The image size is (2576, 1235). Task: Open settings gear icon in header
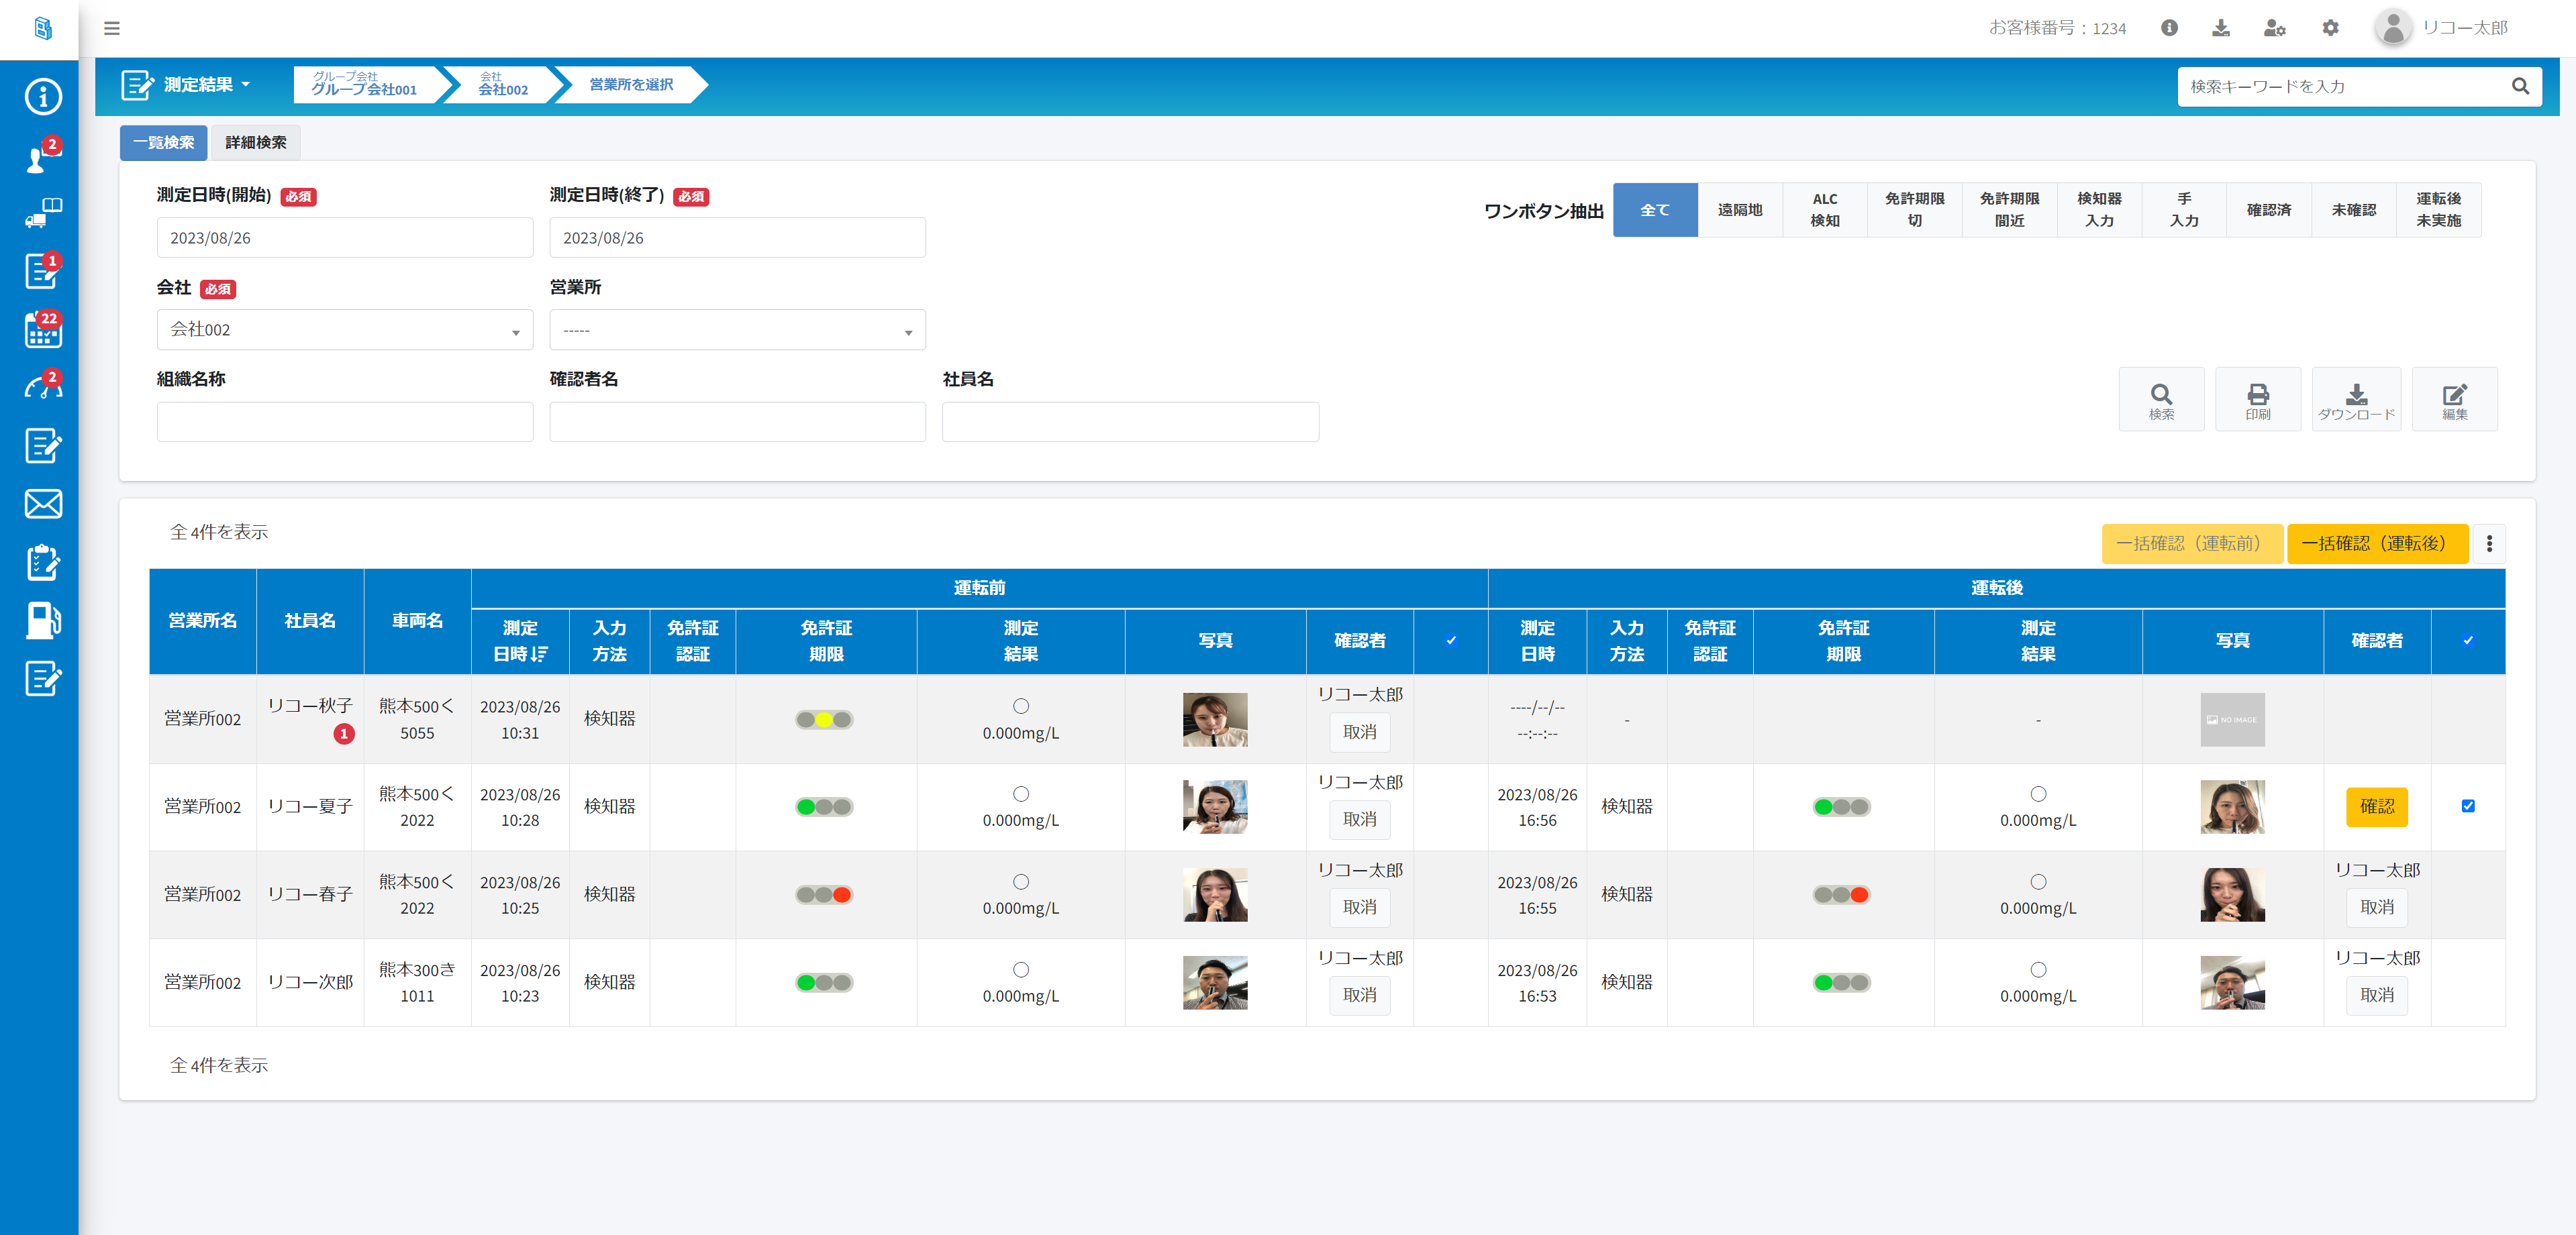2330,28
